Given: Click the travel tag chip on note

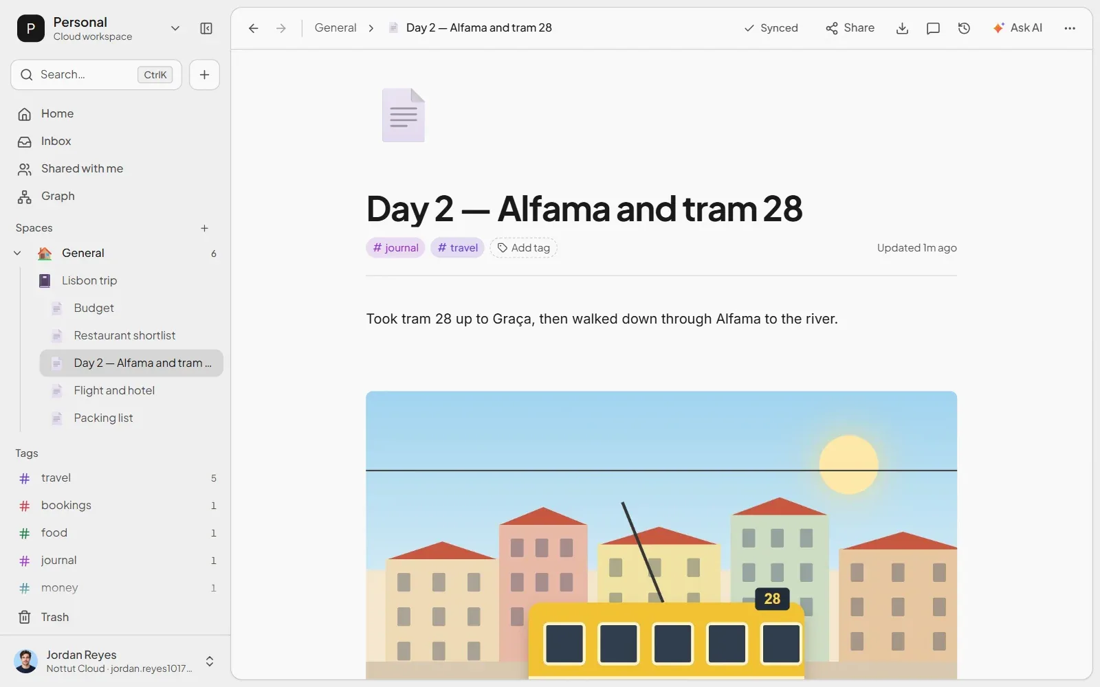Looking at the screenshot, I should tap(457, 248).
